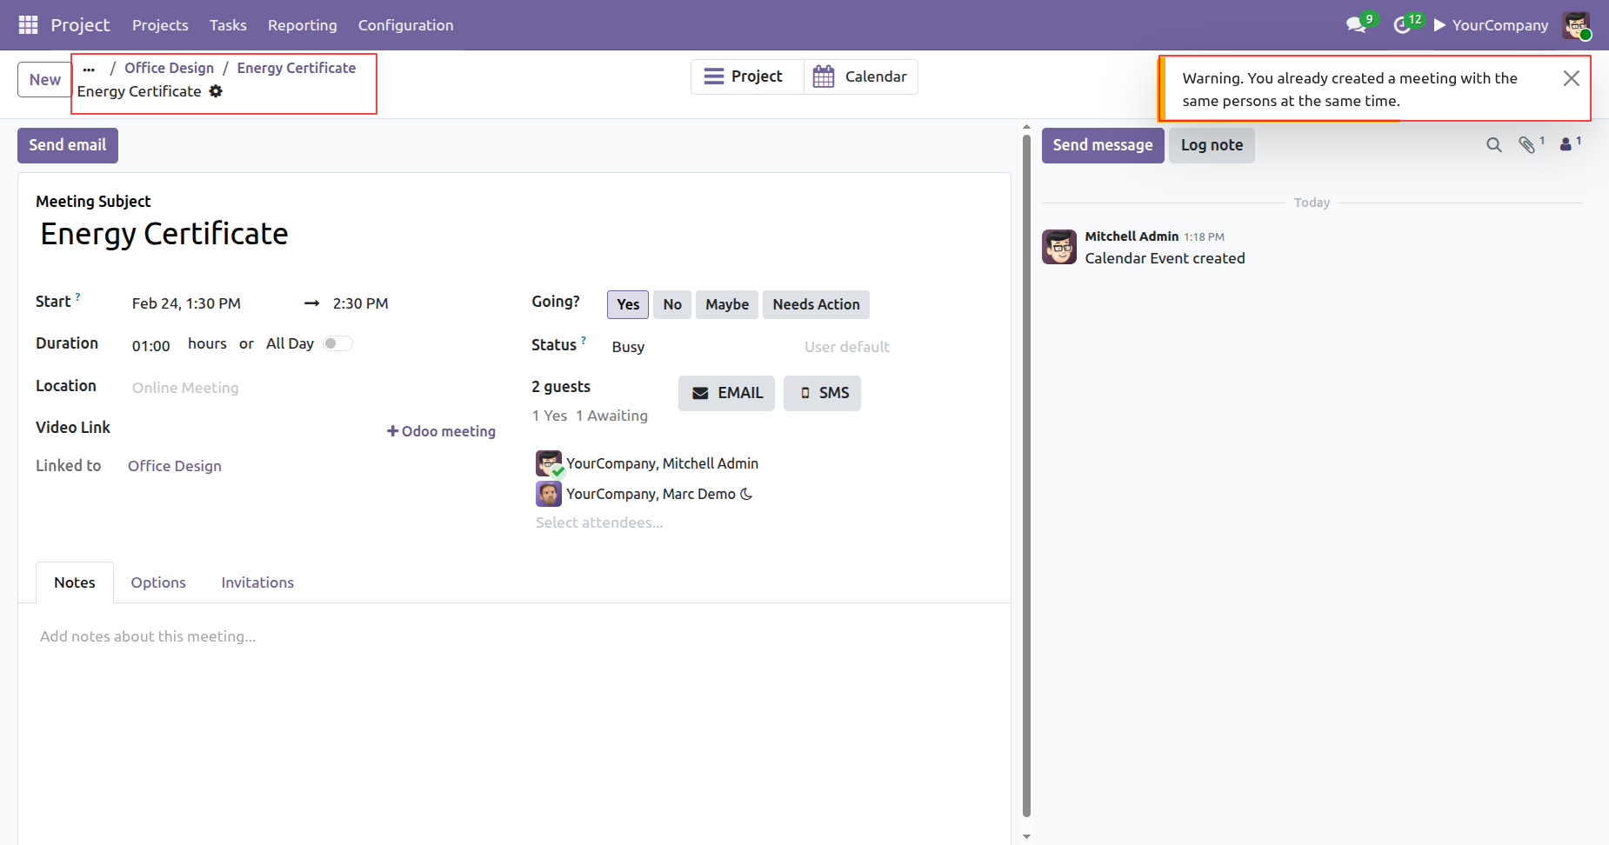
Task: Click the Start field help question mark
Action: click(x=77, y=297)
